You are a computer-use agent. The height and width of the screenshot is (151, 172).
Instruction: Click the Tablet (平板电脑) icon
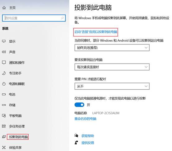pos(4,116)
